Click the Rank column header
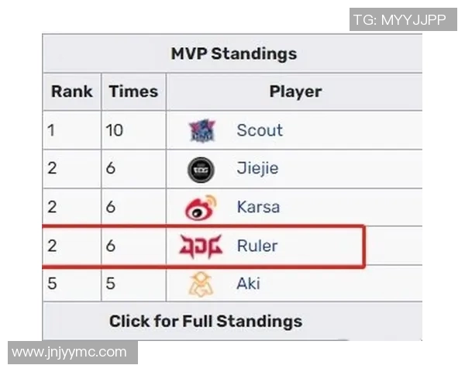This screenshot has height=372, width=465. click(x=71, y=91)
